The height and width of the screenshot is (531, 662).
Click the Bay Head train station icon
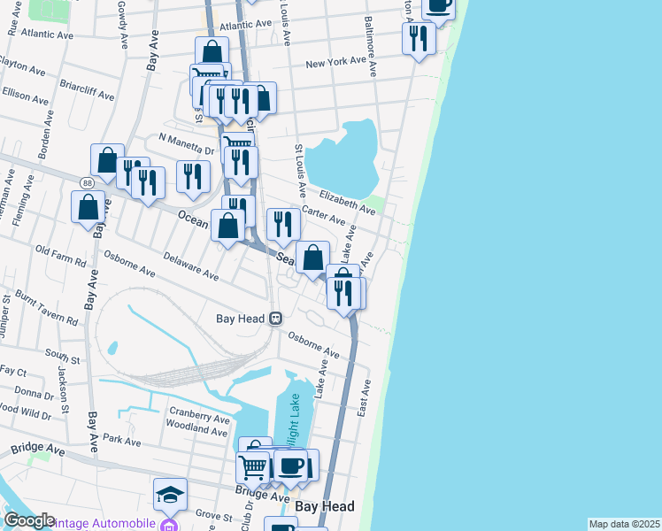(x=276, y=319)
